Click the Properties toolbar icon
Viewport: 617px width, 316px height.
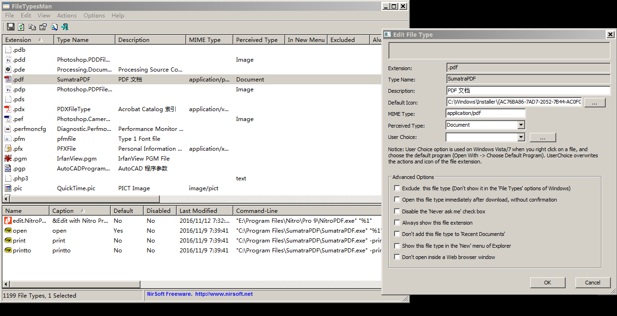43,27
